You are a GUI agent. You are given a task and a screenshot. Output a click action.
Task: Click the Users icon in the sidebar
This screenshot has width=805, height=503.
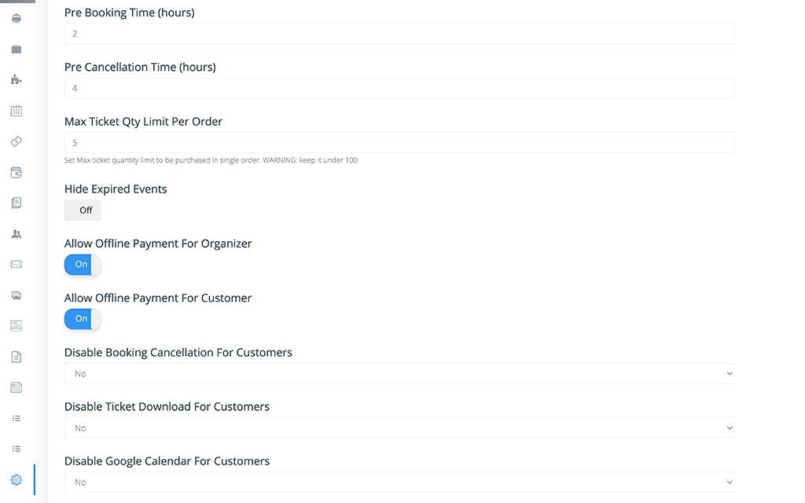[x=16, y=233]
